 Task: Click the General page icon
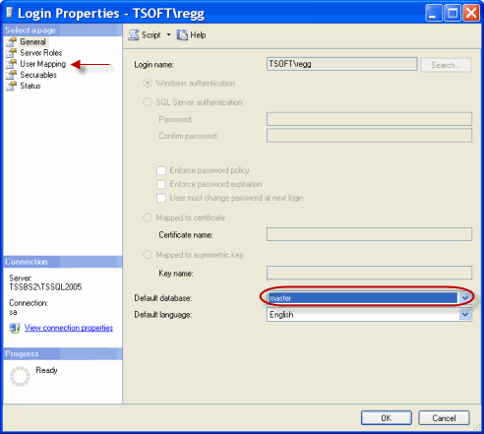(x=11, y=42)
